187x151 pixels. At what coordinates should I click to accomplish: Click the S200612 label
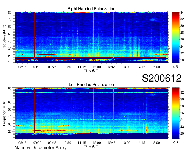click(x=162, y=78)
